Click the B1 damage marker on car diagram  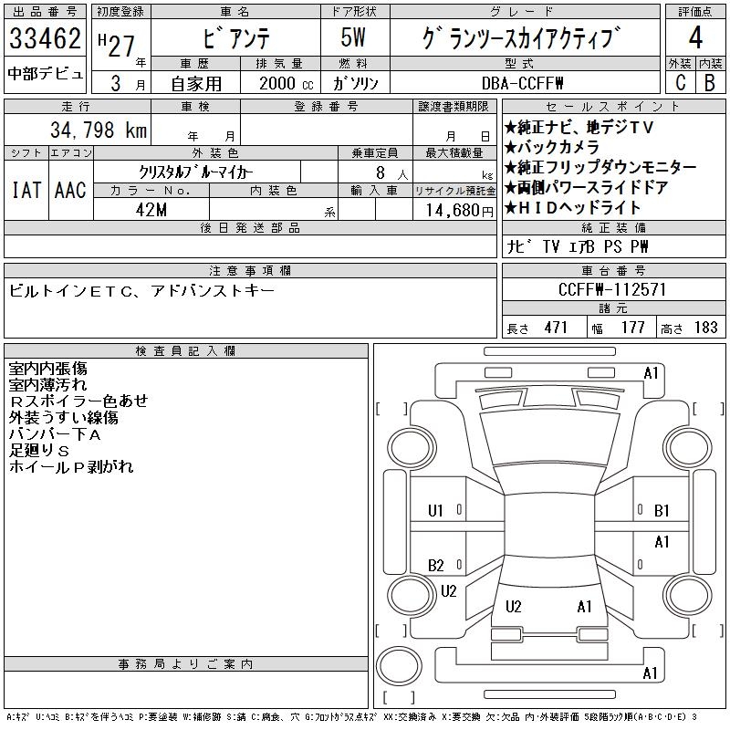tap(662, 511)
